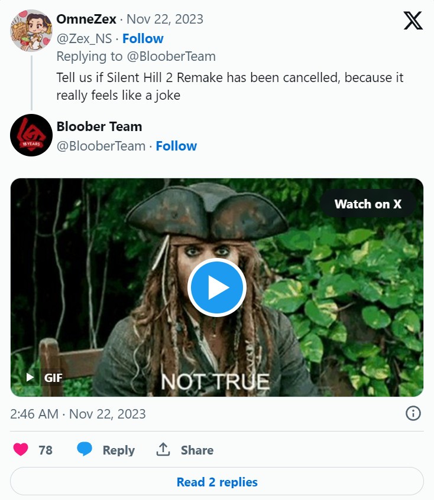
Task: Open OmneZex's profile avatar
Action: pyautogui.click(x=31, y=30)
